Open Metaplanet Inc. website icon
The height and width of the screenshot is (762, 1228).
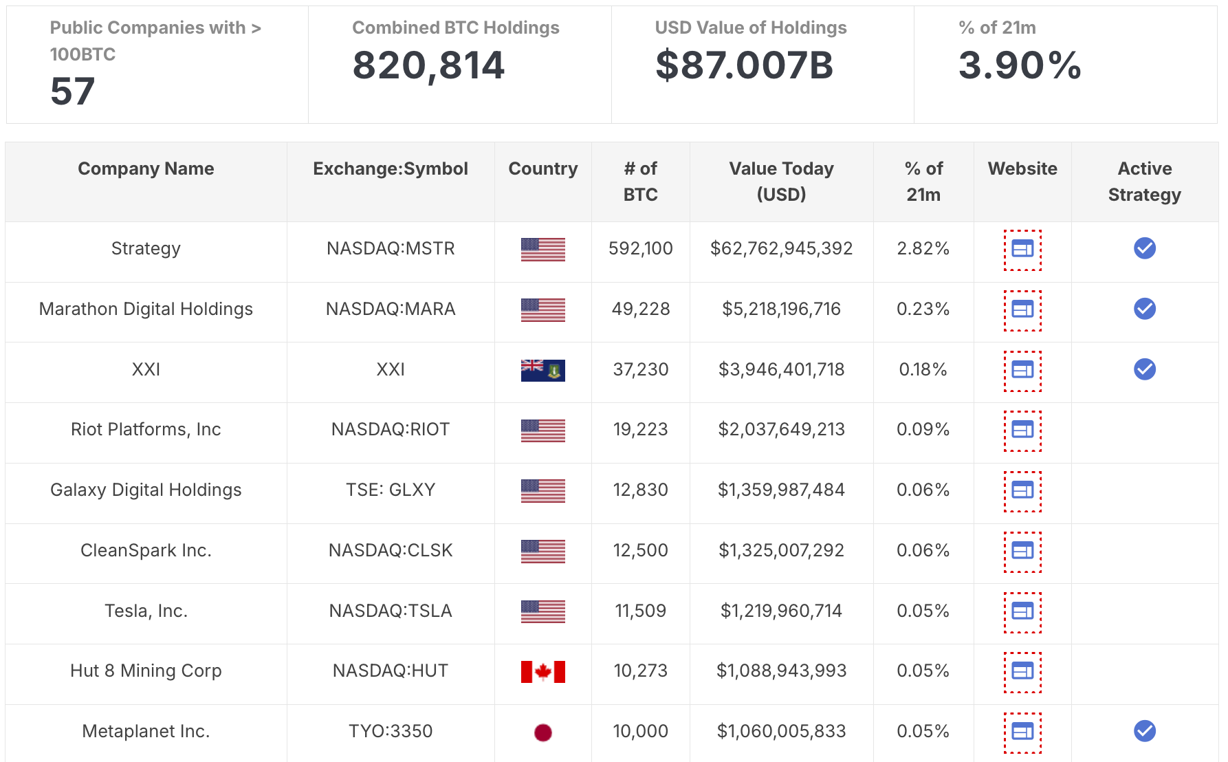point(1022,732)
